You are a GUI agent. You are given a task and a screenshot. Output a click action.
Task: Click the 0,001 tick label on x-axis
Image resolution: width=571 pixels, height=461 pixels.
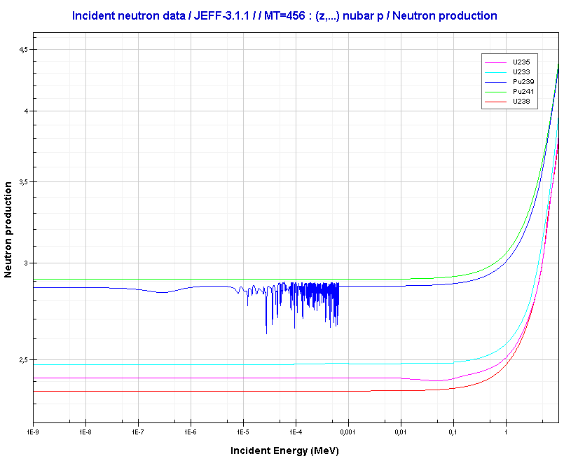point(348,432)
